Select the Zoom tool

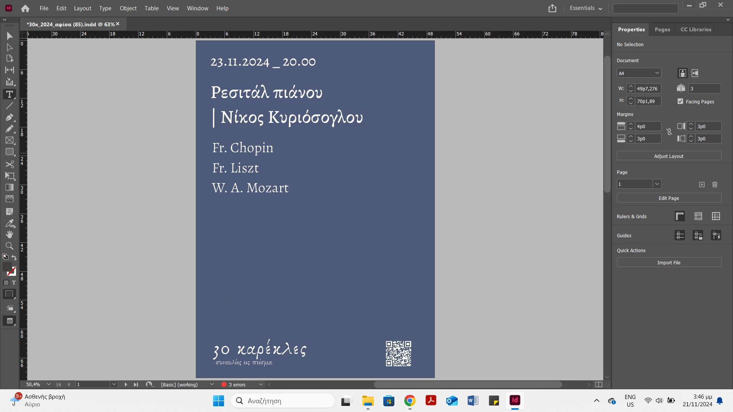click(10, 246)
